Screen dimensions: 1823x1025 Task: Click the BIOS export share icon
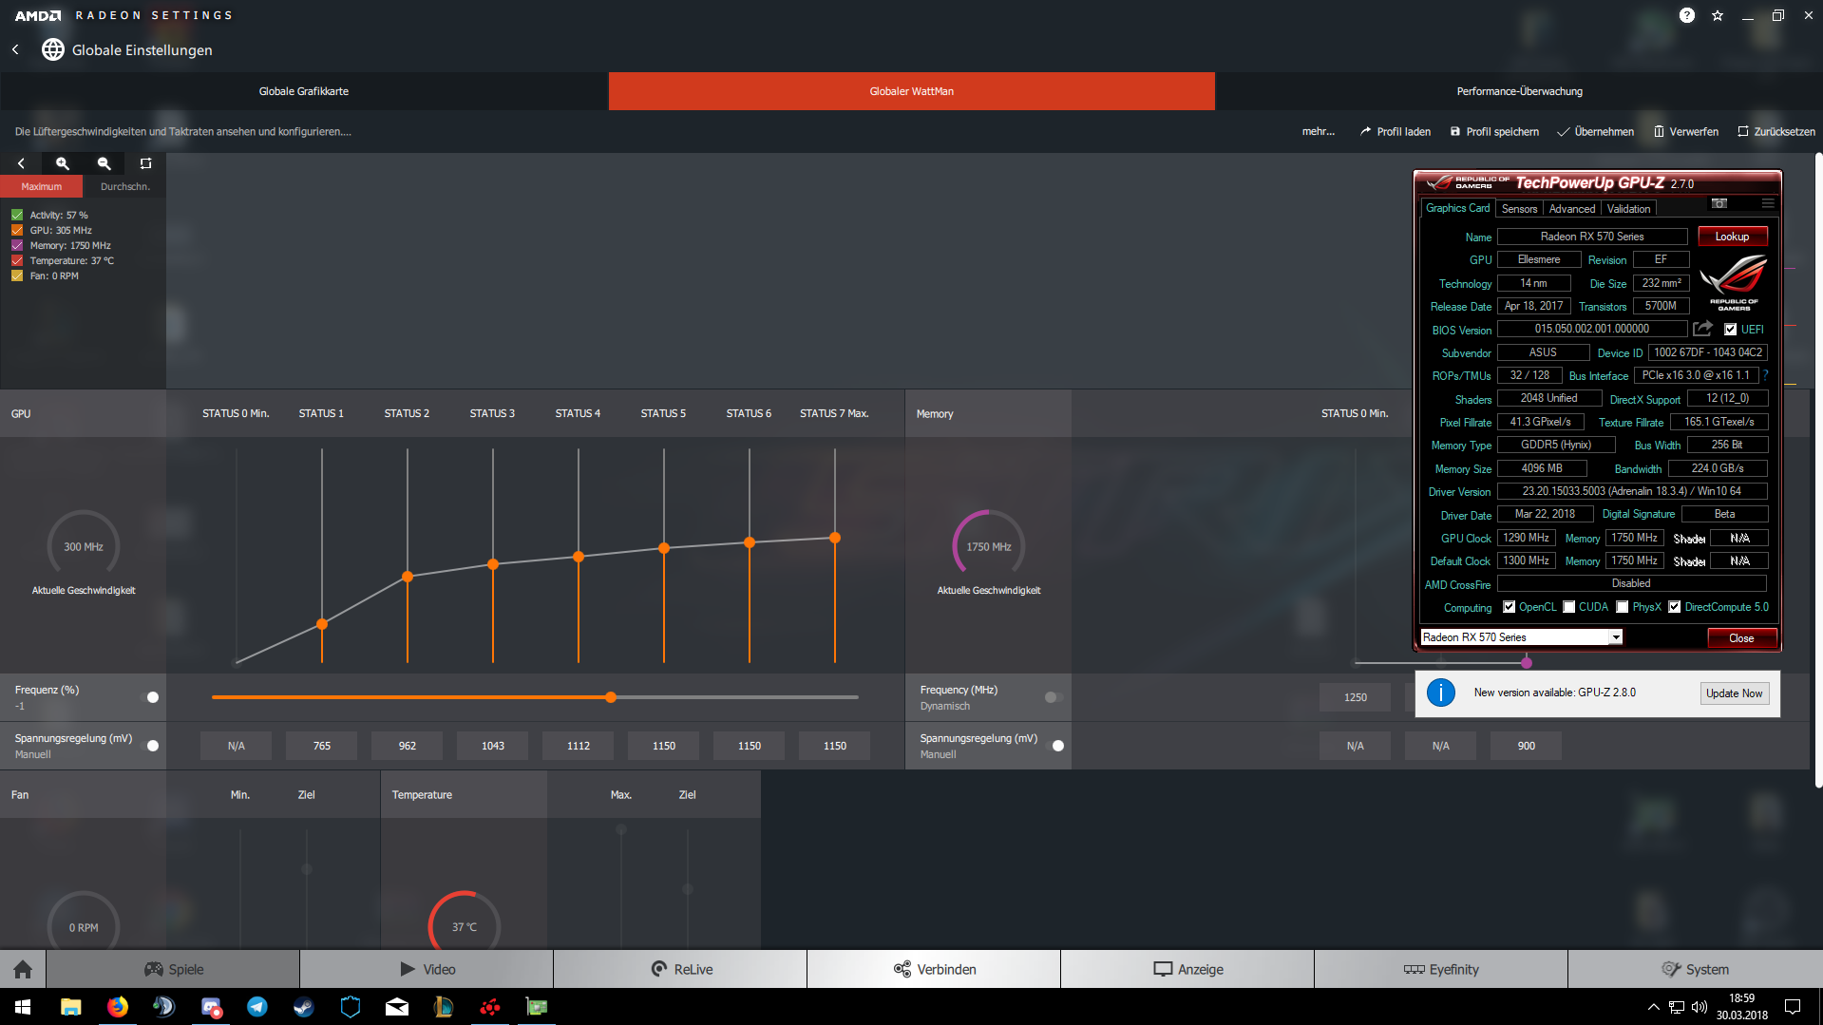[x=1703, y=329]
